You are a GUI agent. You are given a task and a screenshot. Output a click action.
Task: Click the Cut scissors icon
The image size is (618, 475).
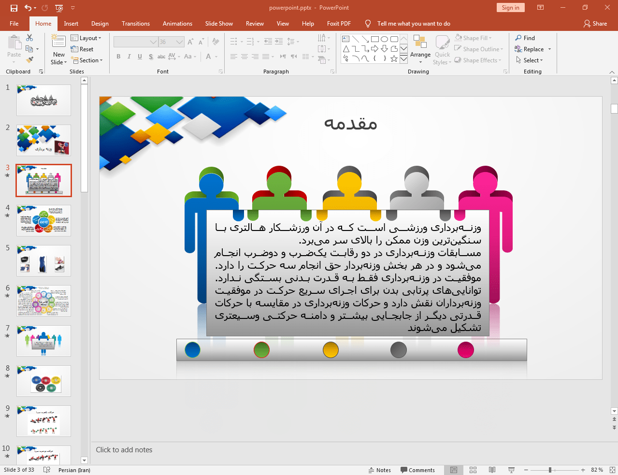29,38
